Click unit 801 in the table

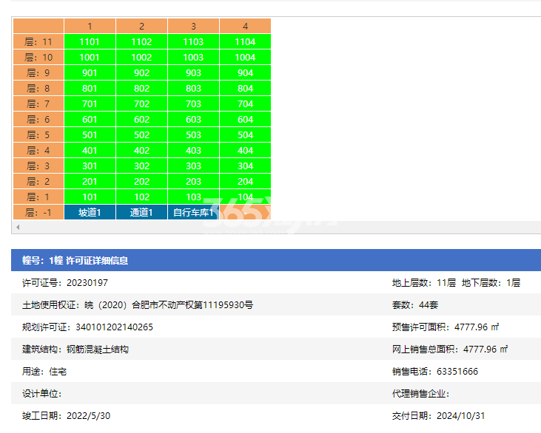[90, 88]
